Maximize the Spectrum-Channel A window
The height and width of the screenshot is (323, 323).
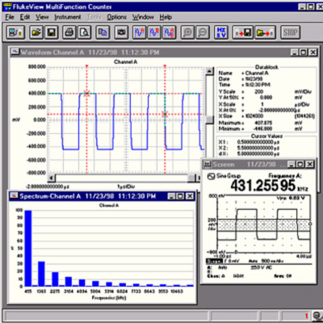coord(180,196)
